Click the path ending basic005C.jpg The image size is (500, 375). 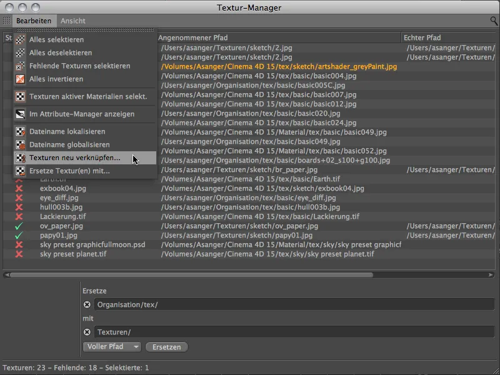pyautogui.click(x=253, y=86)
